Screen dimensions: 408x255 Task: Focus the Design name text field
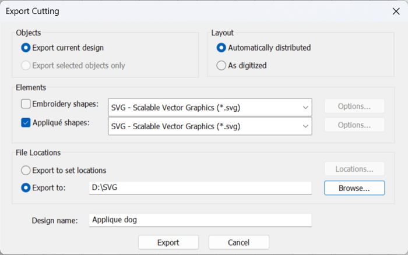(200, 220)
